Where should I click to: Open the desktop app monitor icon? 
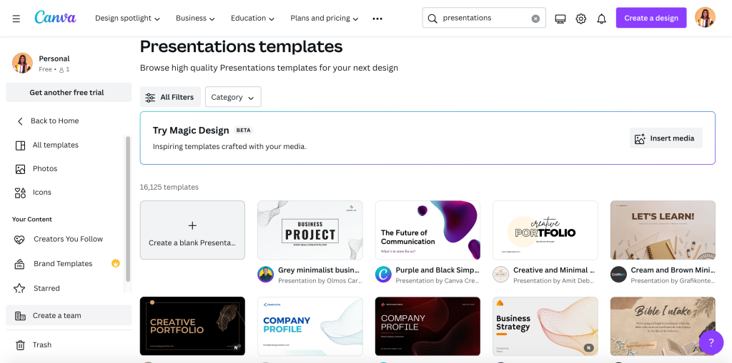click(560, 19)
